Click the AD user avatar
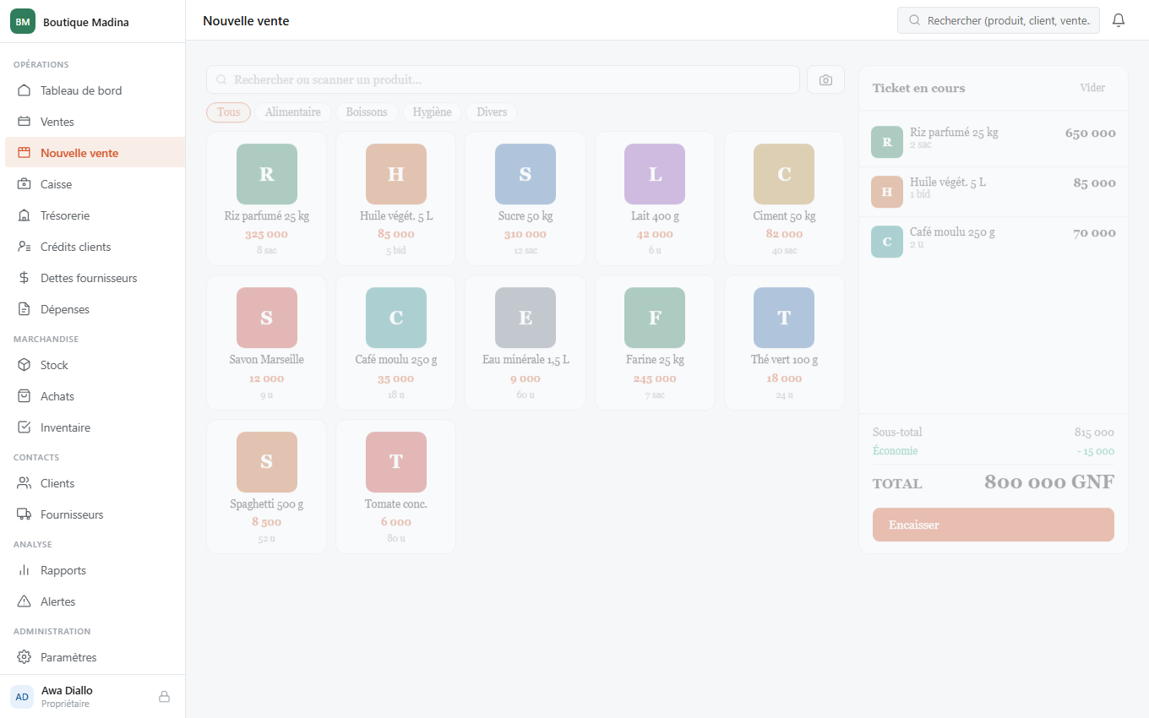The height and width of the screenshot is (718, 1149). pos(22,697)
